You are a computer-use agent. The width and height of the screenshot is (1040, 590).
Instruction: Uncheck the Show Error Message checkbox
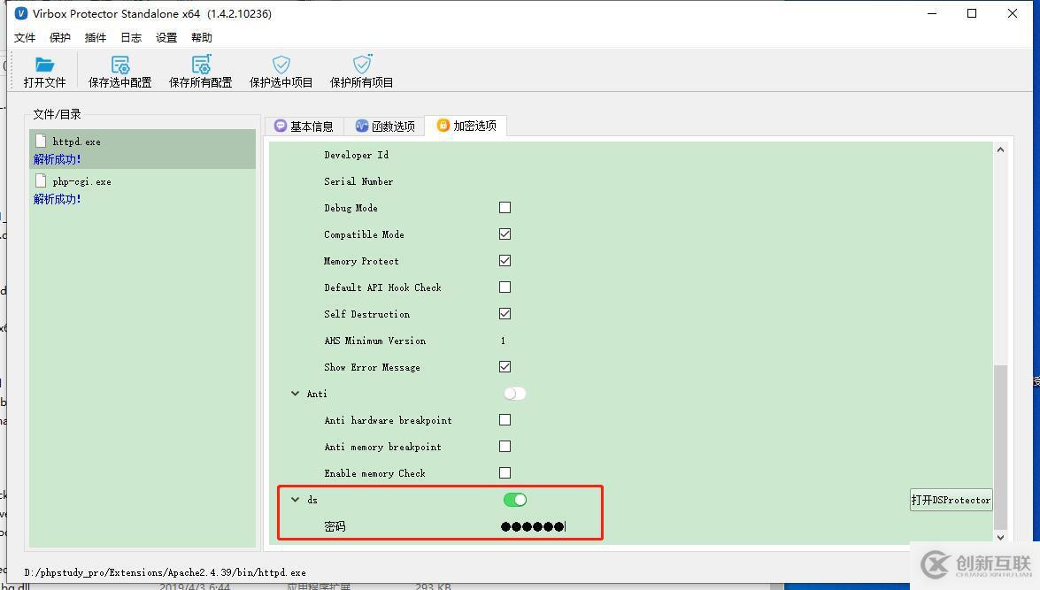pyautogui.click(x=505, y=366)
